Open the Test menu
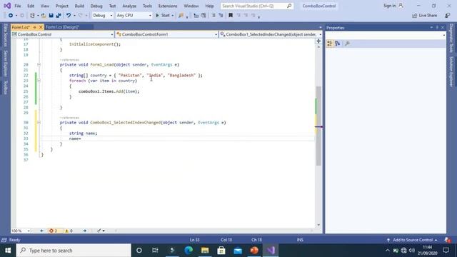 pyautogui.click(x=112, y=6)
